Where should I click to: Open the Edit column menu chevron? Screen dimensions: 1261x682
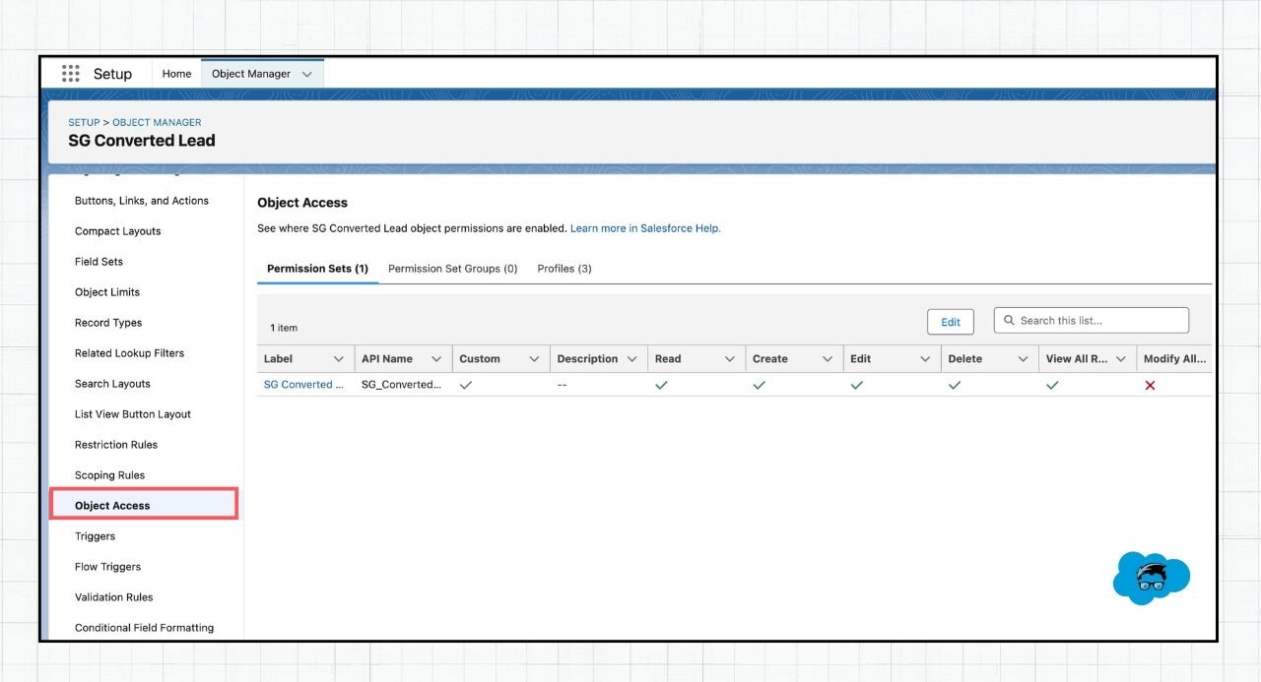click(x=925, y=359)
